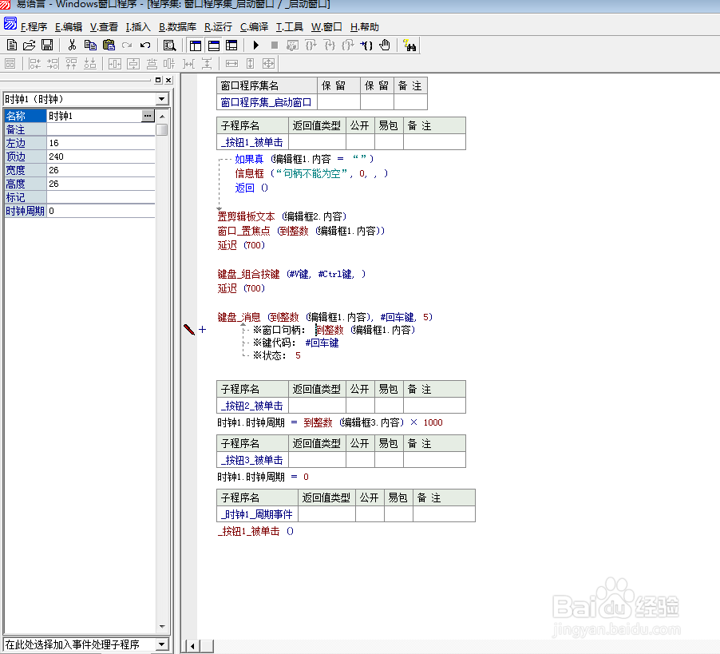Toggle the left work panel layout icon
Screen dimensions: 720x654
(x=195, y=45)
